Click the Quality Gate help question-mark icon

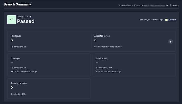click(x=30, y=17)
